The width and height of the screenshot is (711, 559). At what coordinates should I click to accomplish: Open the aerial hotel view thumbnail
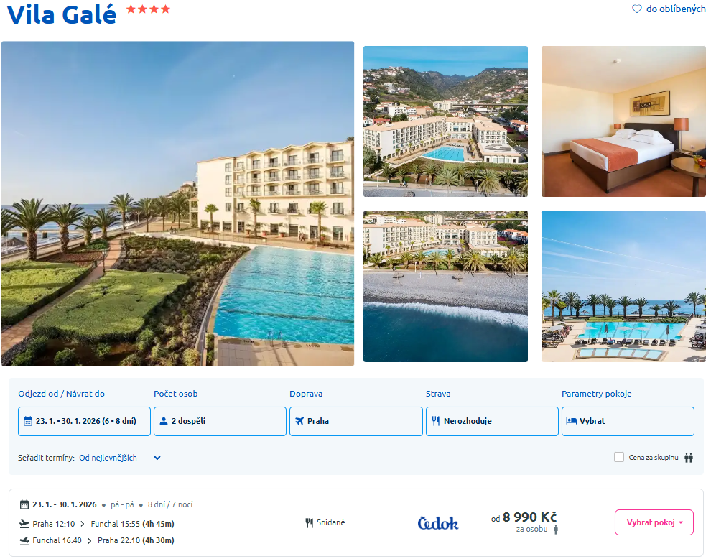click(x=445, y=121)
